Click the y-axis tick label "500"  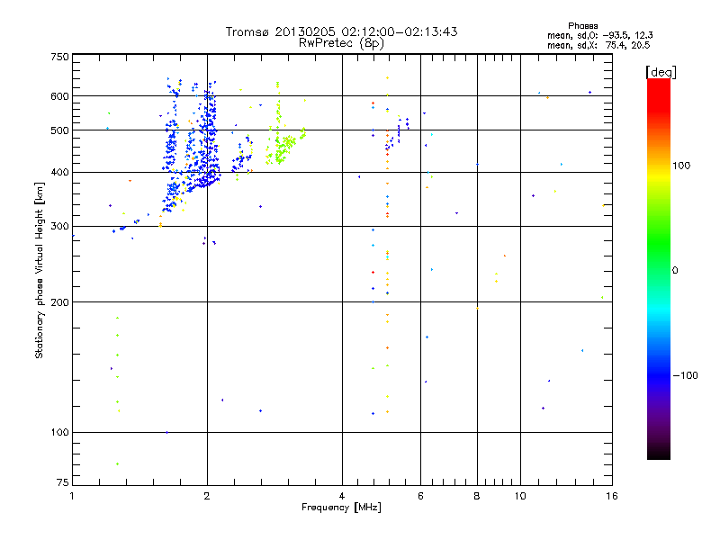point(59,130)
